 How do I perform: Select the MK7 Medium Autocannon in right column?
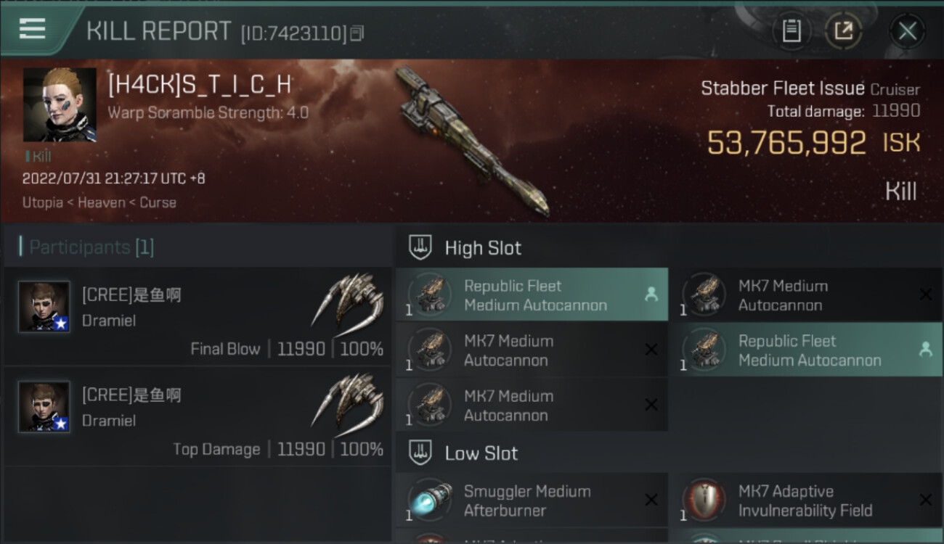(x=807, y=294)
